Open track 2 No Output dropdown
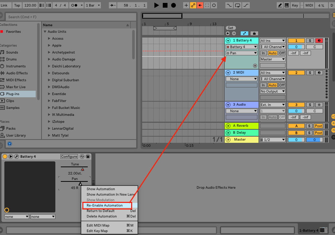Image resolution: width=335 pixels, height=235 pixels. click(x=273, y=91)
